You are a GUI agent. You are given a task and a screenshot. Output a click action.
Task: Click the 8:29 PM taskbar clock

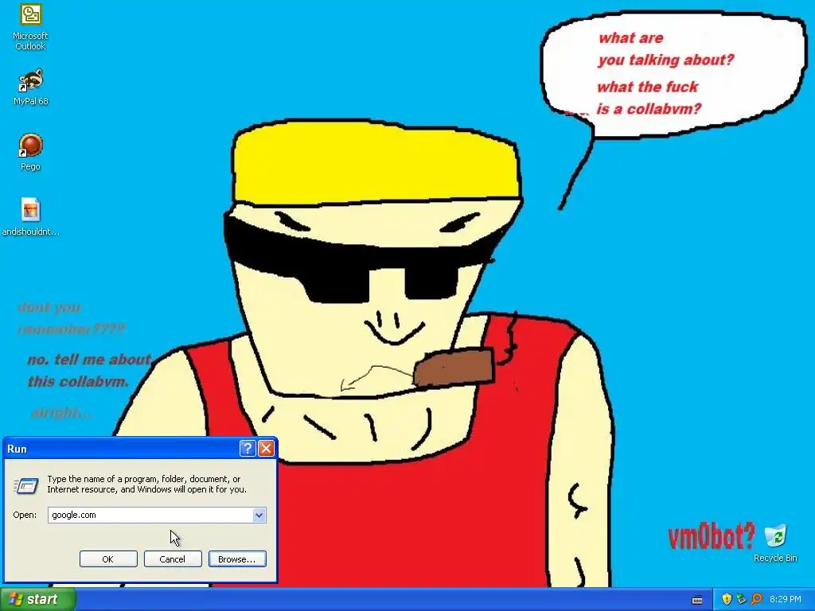coord(786,600)
